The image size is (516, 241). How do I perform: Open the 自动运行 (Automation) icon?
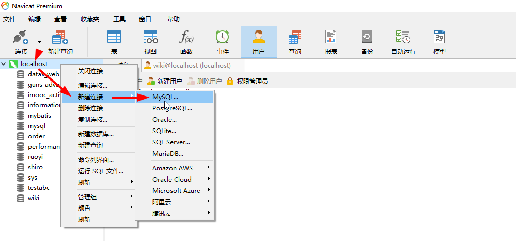[403, 37]
